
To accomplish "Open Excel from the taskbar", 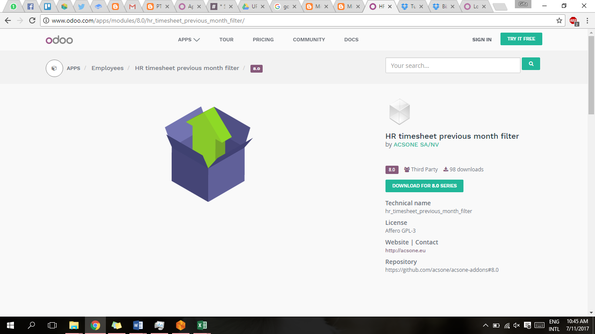I will (202, 325).
